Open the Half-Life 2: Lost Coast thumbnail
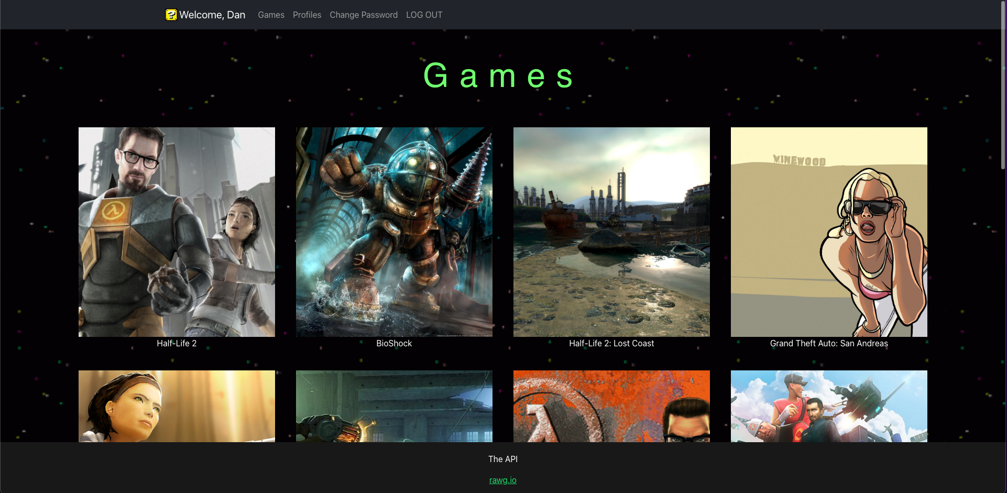 pyautogui.click(x=611, y=232)
